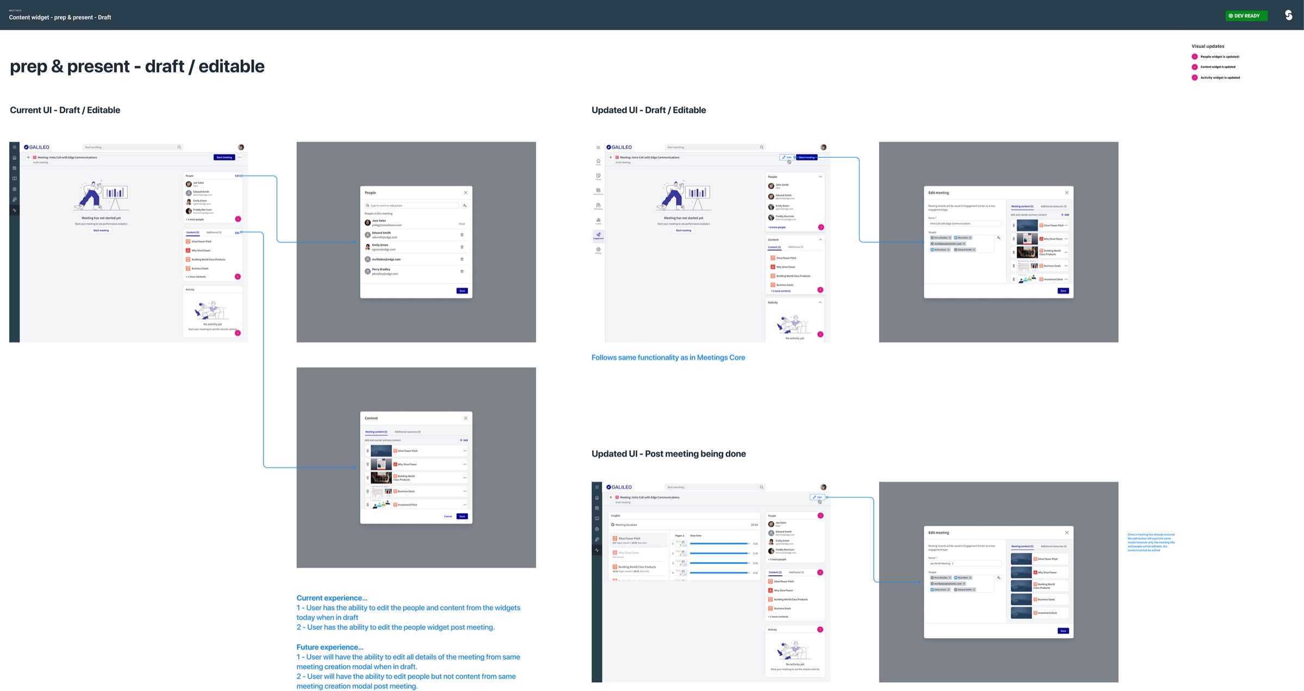Click Building World Class Products thumbnail in upper Edit modal
Image resolution: width=1304 pixels, height=691 pixels.
1027,252
